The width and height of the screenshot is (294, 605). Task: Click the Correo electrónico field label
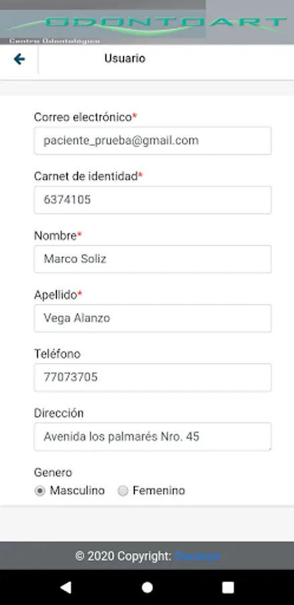[83, 117]
